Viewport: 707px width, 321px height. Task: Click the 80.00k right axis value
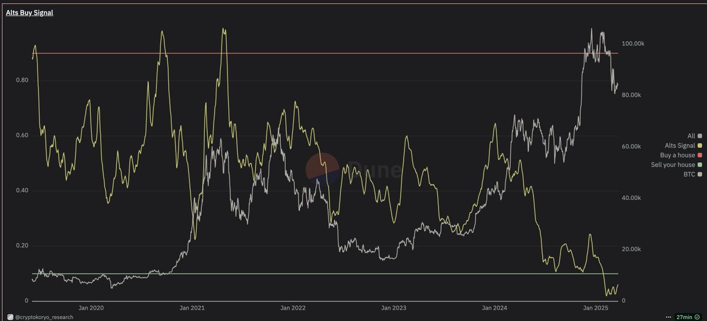[x=632, y=95]
